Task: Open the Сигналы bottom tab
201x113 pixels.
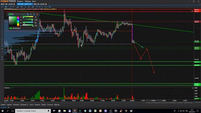Action: 50,105
